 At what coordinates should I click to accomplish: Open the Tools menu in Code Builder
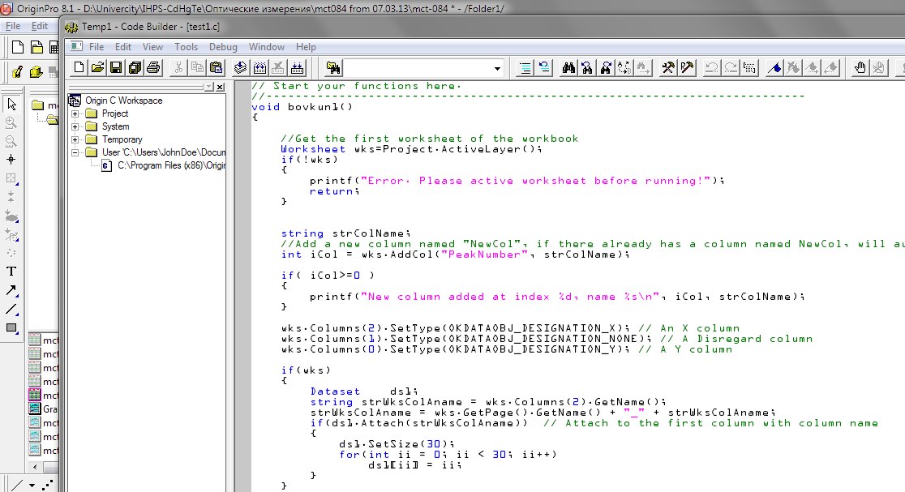click(x=186, y=47)
